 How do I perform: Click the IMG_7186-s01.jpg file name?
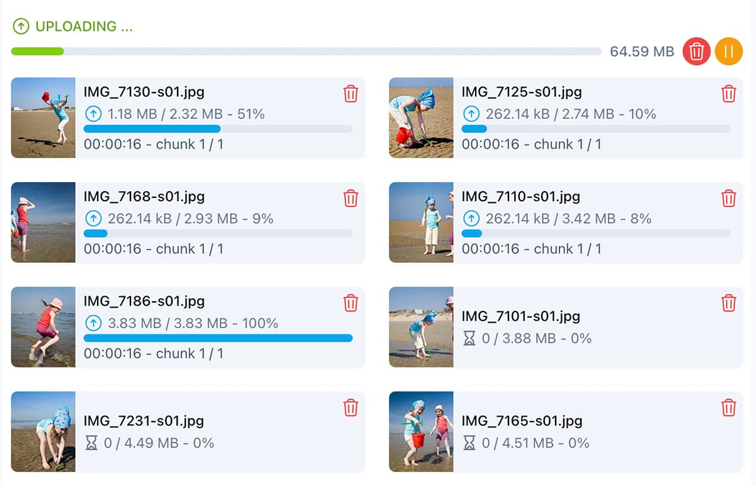(x=144, y=301)
